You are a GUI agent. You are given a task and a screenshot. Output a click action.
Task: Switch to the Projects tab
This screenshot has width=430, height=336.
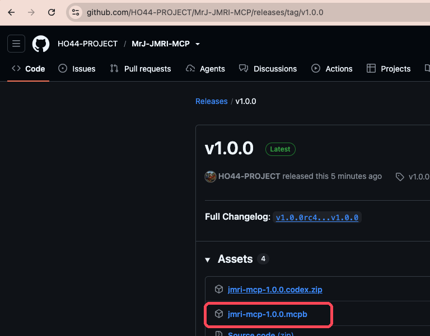(x=389, y=69)
